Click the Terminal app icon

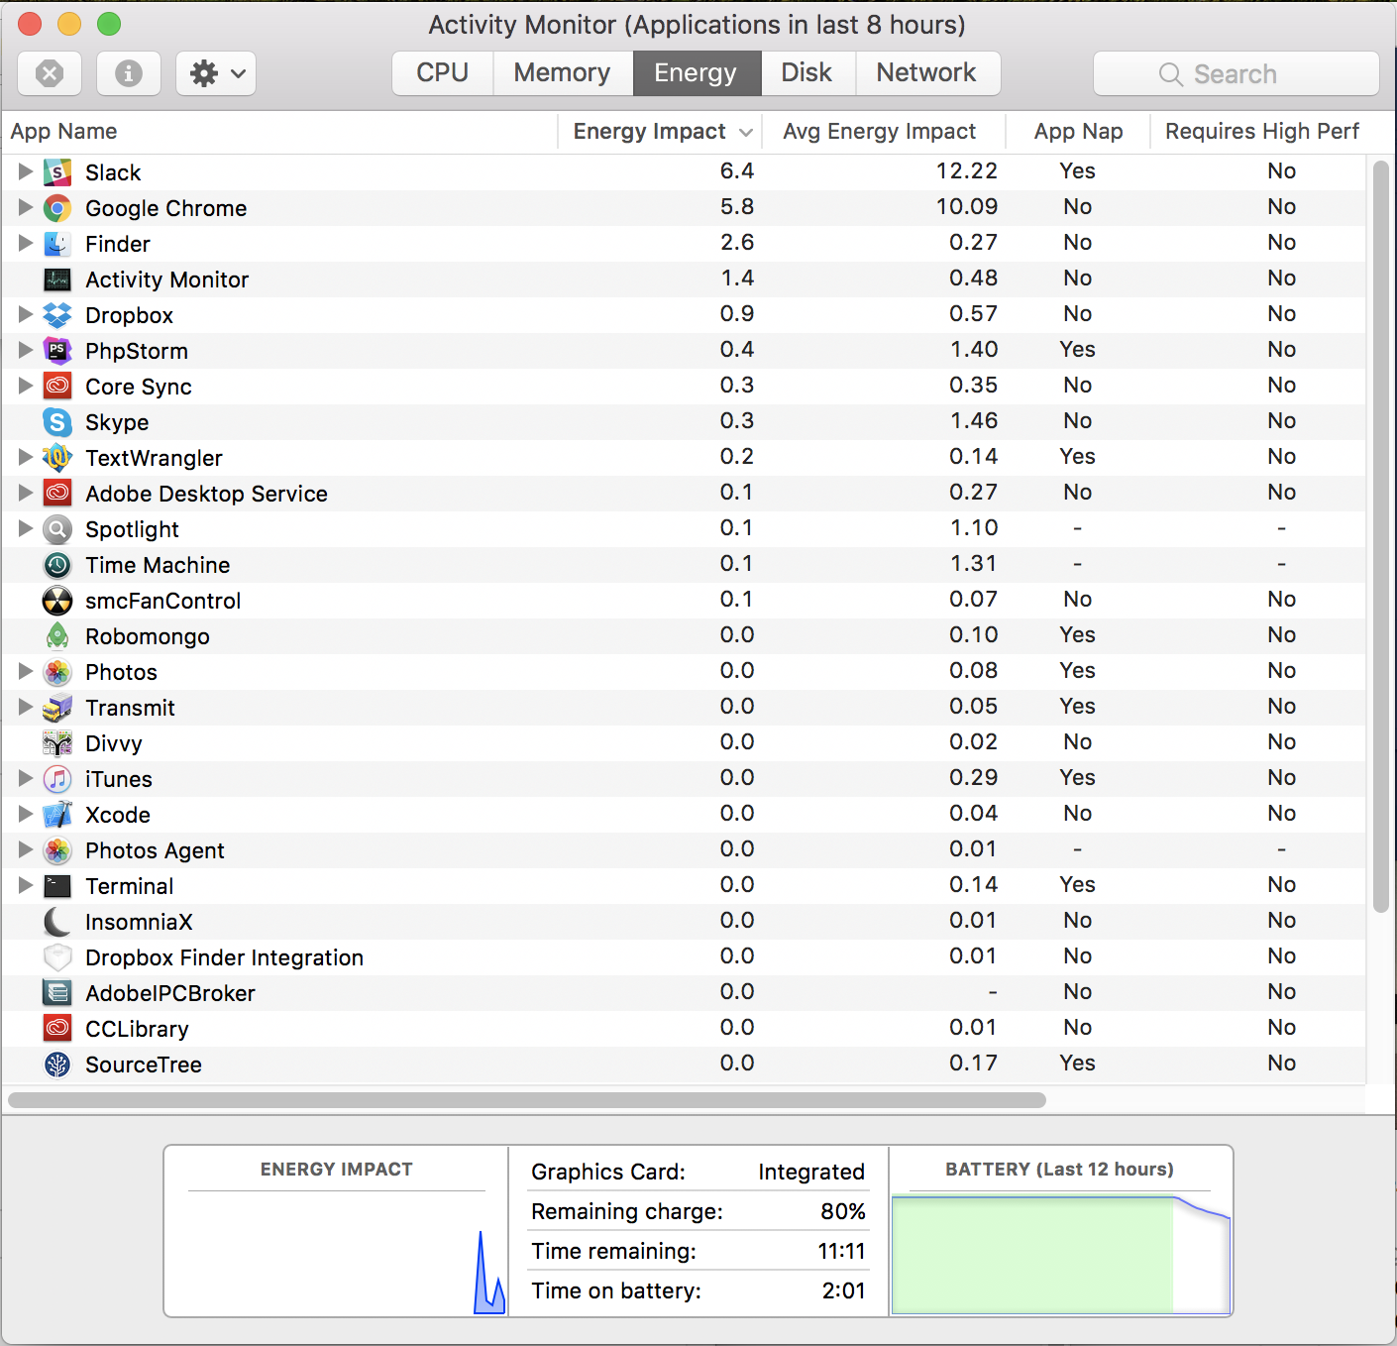[57, 886]
